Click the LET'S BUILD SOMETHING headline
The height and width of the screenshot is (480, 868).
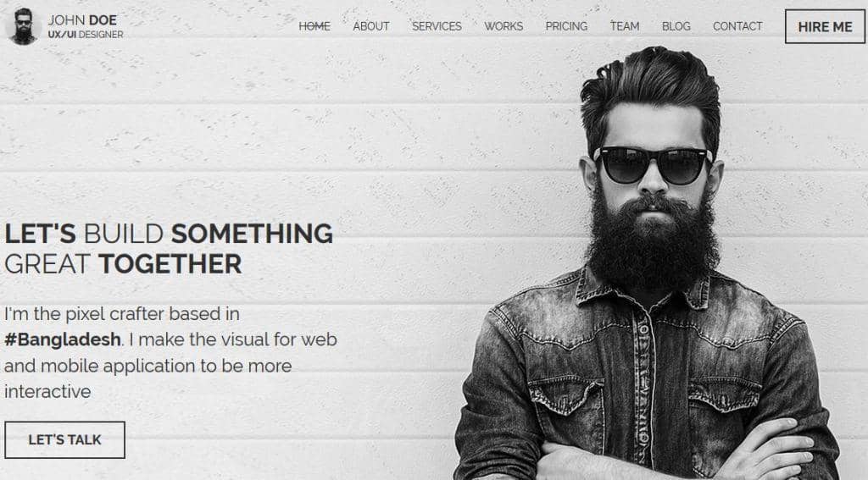[169, 234]
